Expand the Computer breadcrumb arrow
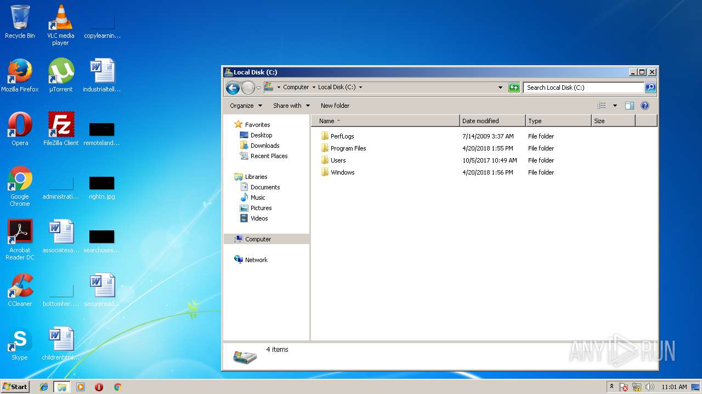Viewport: 702px width, 394px height. pyautogui.click(x=314, y=88)
